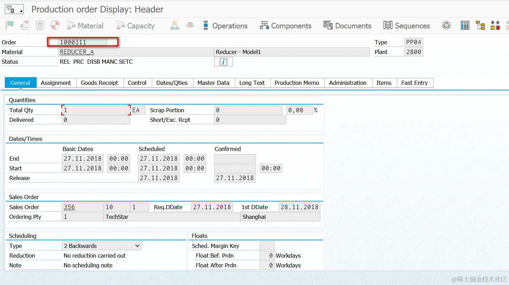
Task: Click the scheduled Release date field
Action: pos(159,178)
